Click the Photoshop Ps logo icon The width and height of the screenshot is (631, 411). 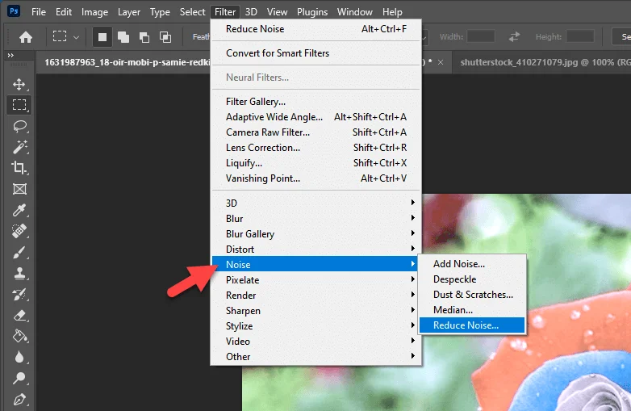[x=14, y=11]
